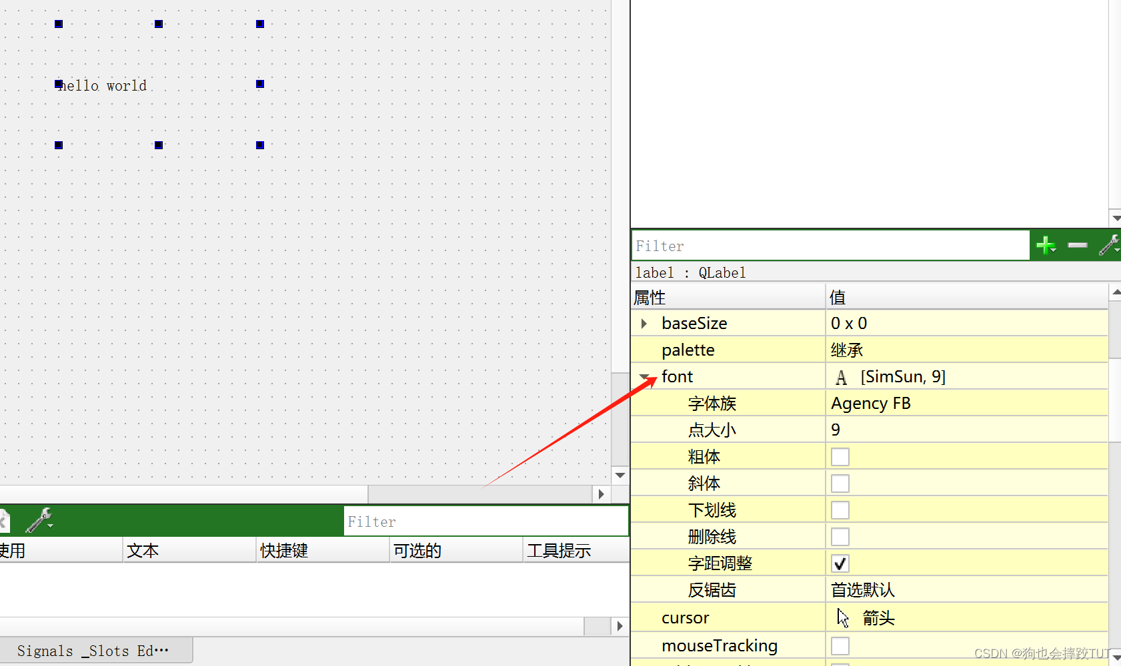The height and width of the screenshot is (666, 1121).
Task: Select the 字体族 Agency FB value
Action: click(x=967, y=404)
